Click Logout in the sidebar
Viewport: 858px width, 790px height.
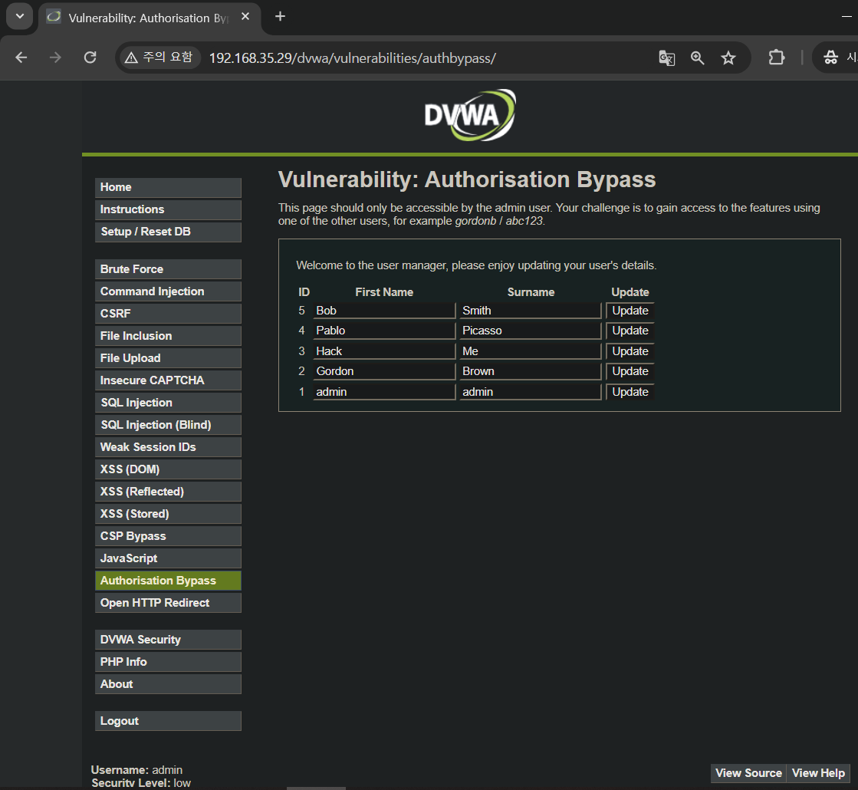click(168, 721)
